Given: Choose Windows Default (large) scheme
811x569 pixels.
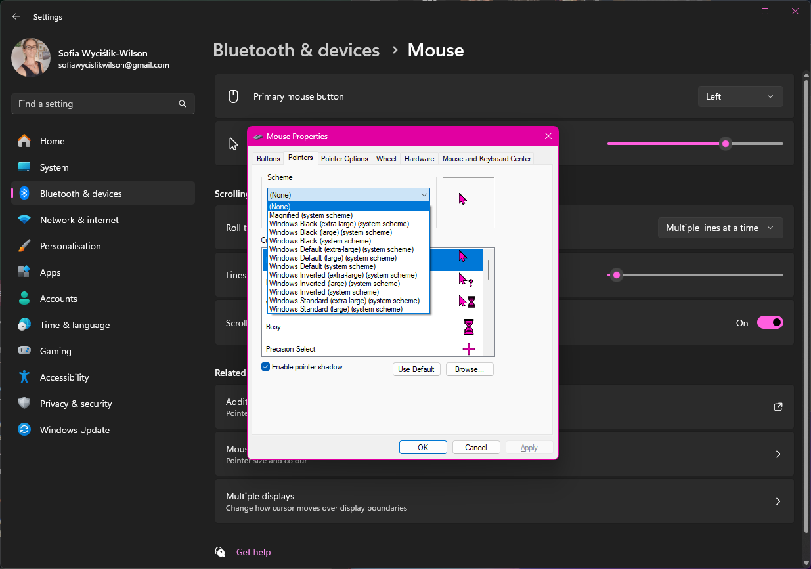Looking at the screenshot, I should [349, 258].
